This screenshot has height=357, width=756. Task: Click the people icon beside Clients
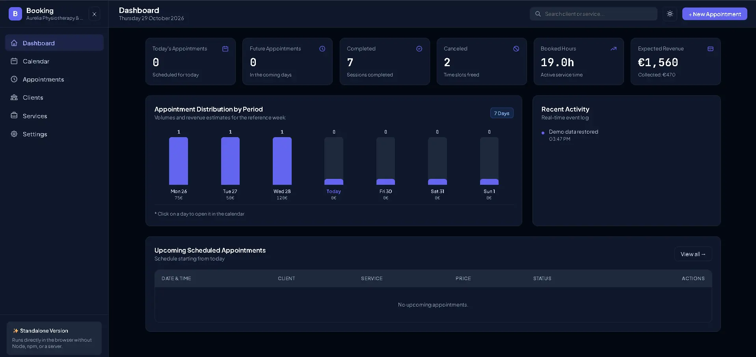[14, 97]
